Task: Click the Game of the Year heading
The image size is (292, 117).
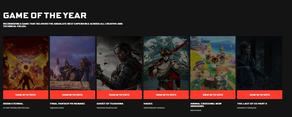Action: click(x=45, y=15)
